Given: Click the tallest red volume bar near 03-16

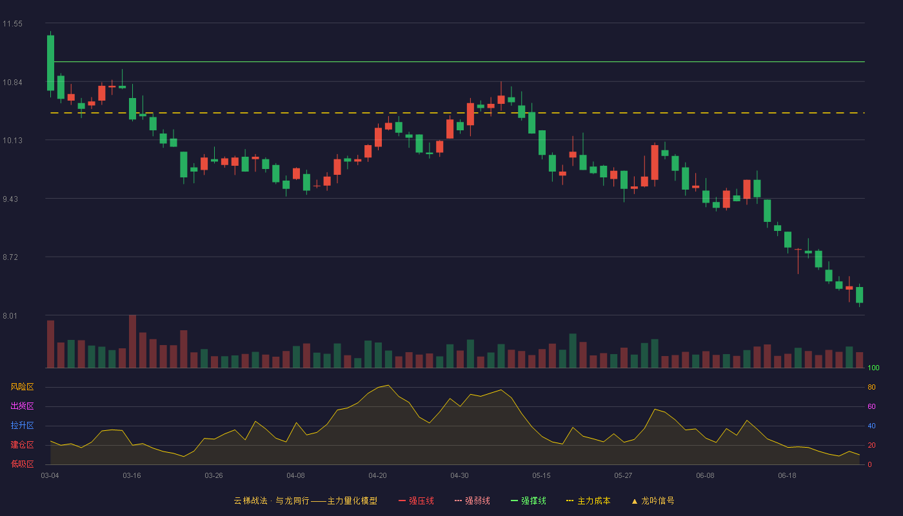Looking at the screenshot, I should [x=132, y=341].
